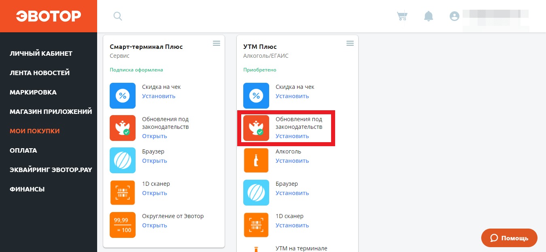Open the shopping cart icon
The image size is (546, 252).
click(402, 16)
